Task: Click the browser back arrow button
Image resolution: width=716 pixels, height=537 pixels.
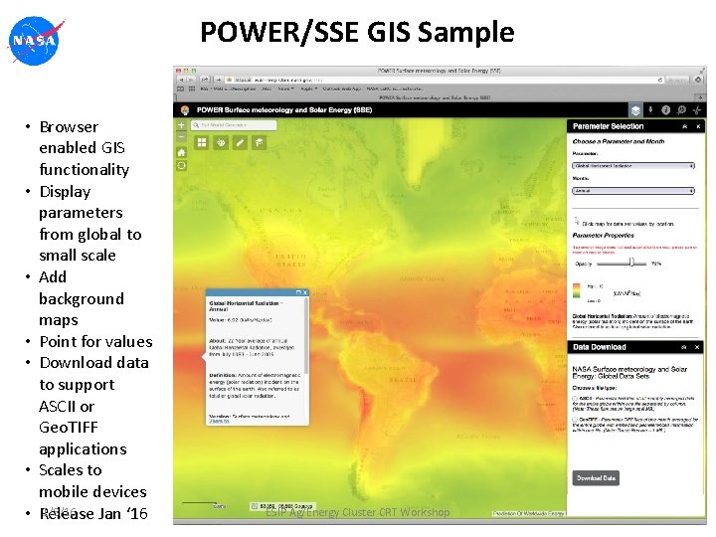Action: click(182, 80)
